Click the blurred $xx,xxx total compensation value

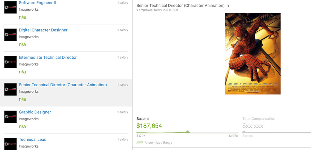(x=253, y=126)
